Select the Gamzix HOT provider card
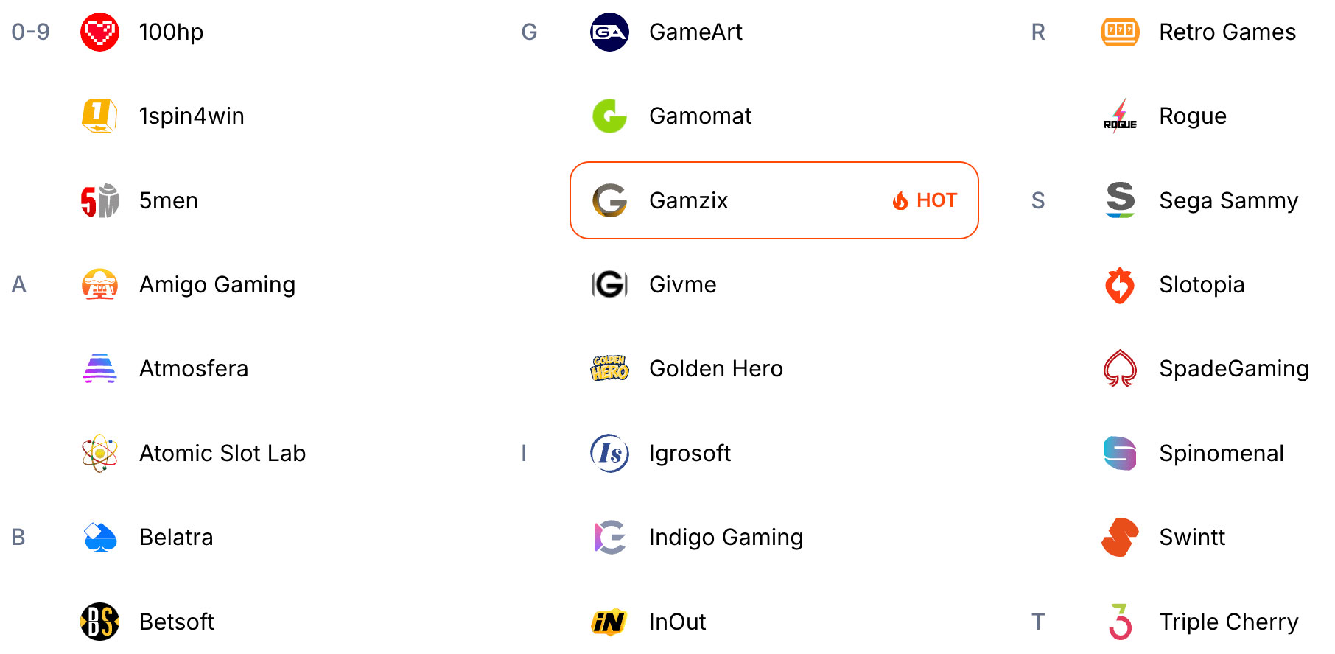The width and height of the screenshot is (1335, 654). tap(774, 200)
